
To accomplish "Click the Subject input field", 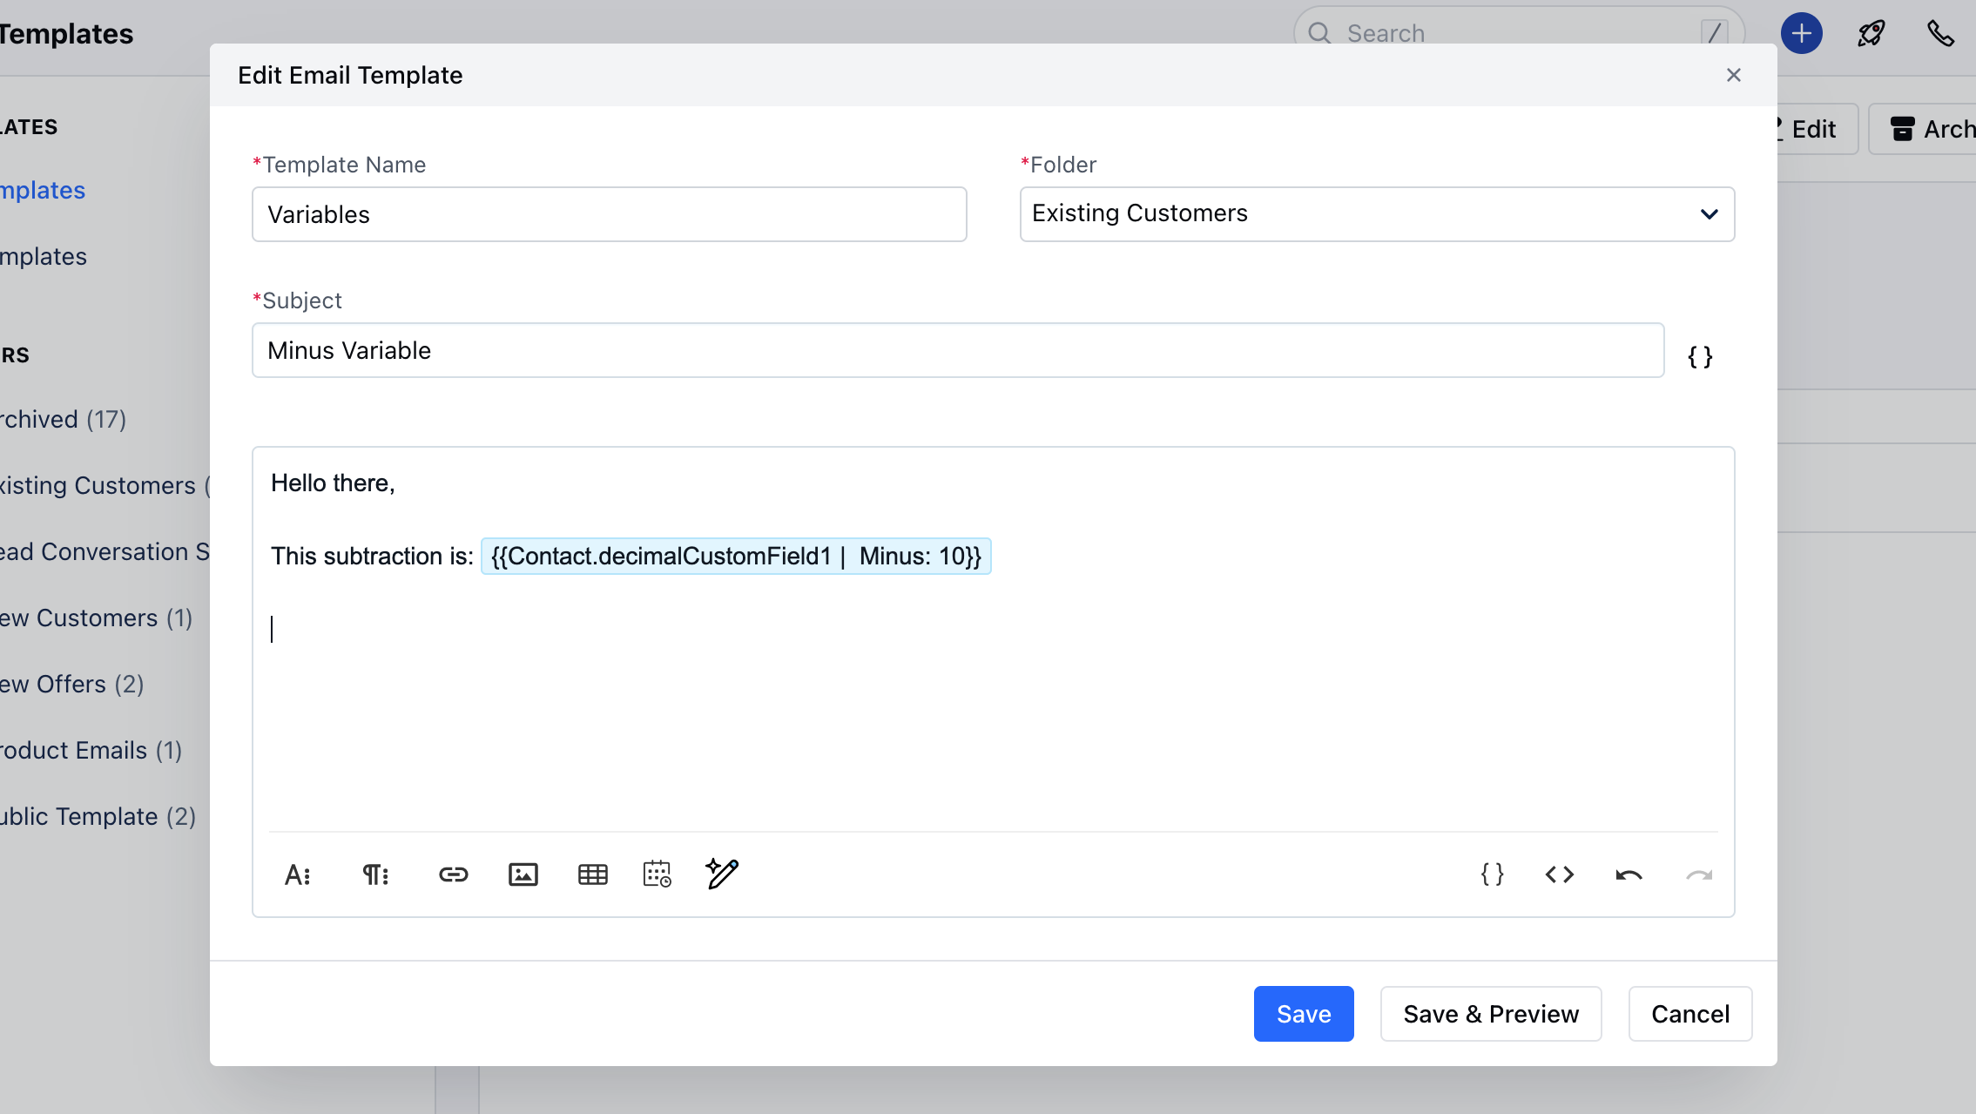I will [957, 350].
